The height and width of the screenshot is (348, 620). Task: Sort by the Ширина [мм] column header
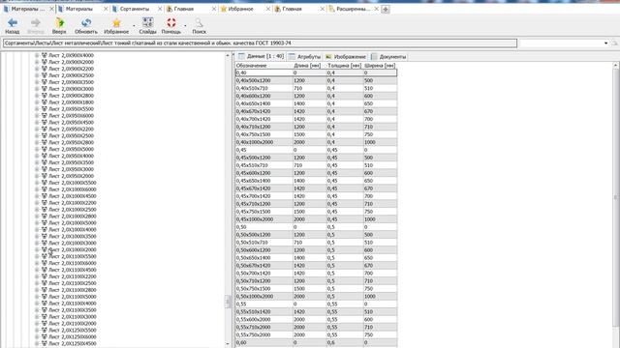click(x=380, y=66)
